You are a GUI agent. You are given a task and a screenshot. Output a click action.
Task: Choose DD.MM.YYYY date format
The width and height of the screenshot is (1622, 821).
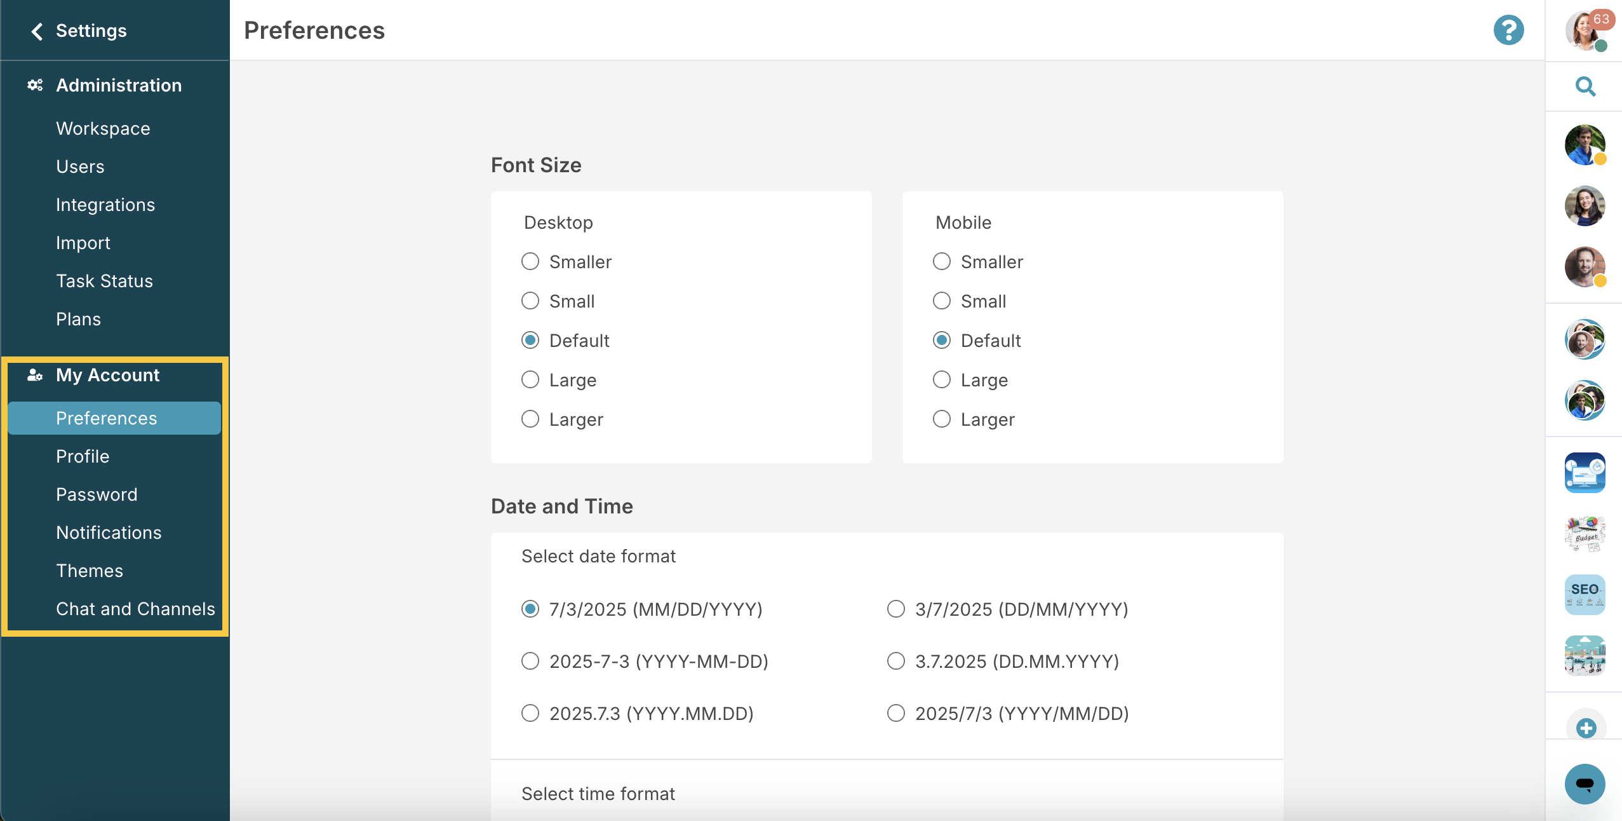(896, 662)
